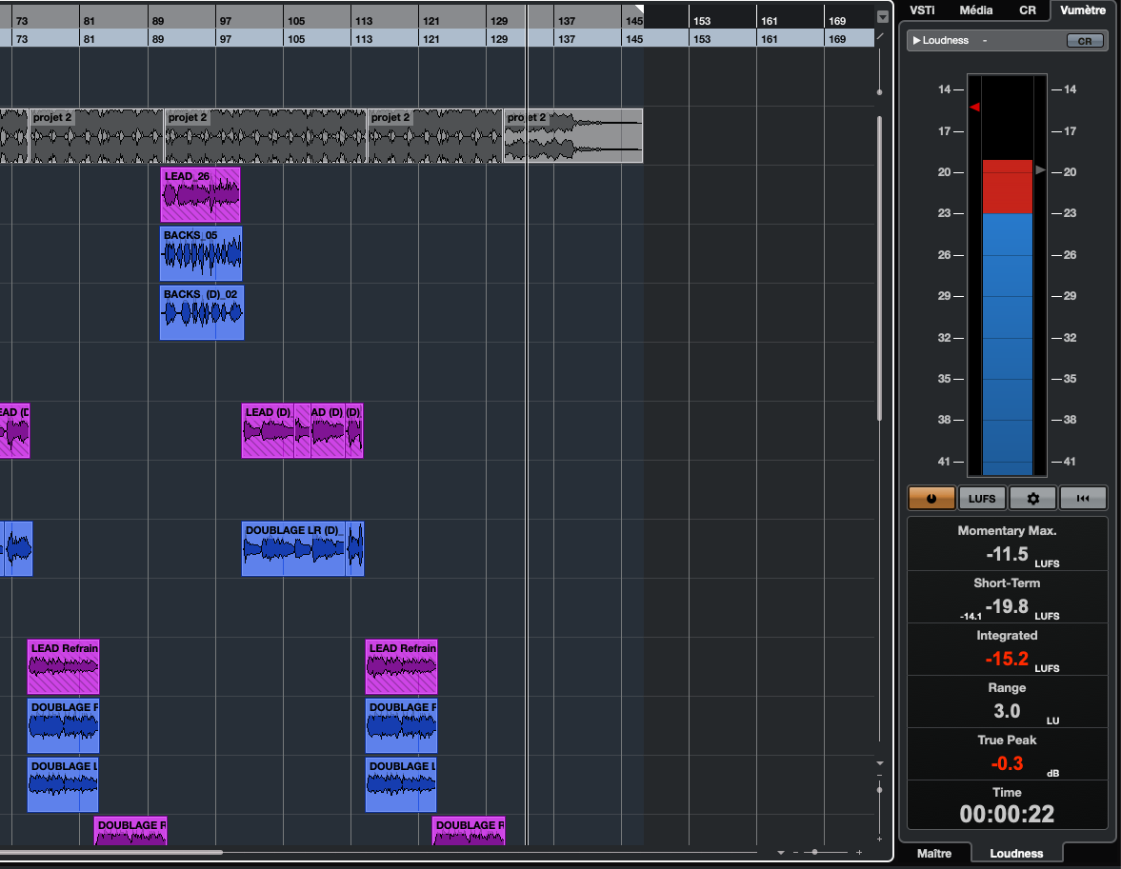Click the right locator marker at bar 145
Viewport: 1121px width, 869px height.
point(639,10)
